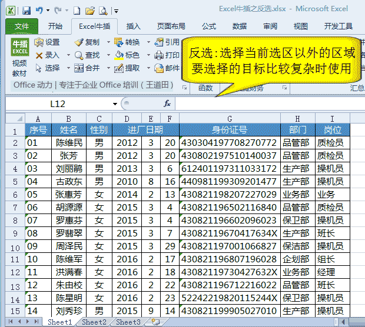Switch to the 插入 ribbon tab
Image resolution: width=365 pixels, height=327 pixels.
tap(134, 26)
